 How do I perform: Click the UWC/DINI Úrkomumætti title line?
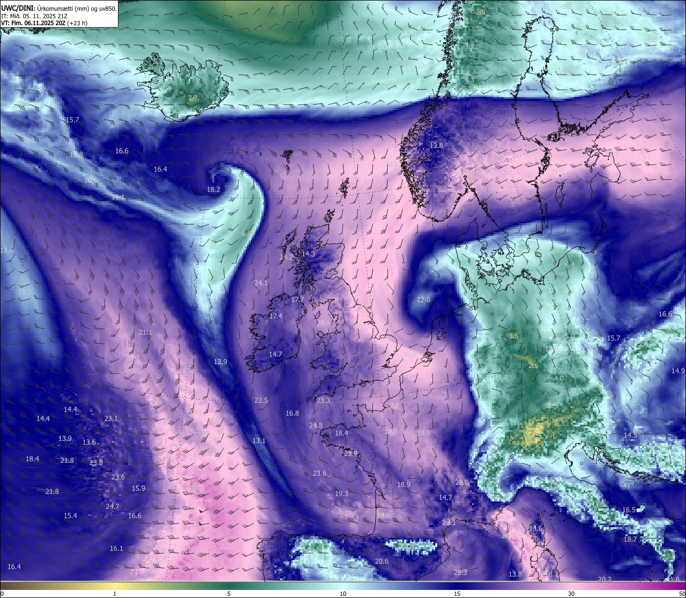[x=59, y=8]
